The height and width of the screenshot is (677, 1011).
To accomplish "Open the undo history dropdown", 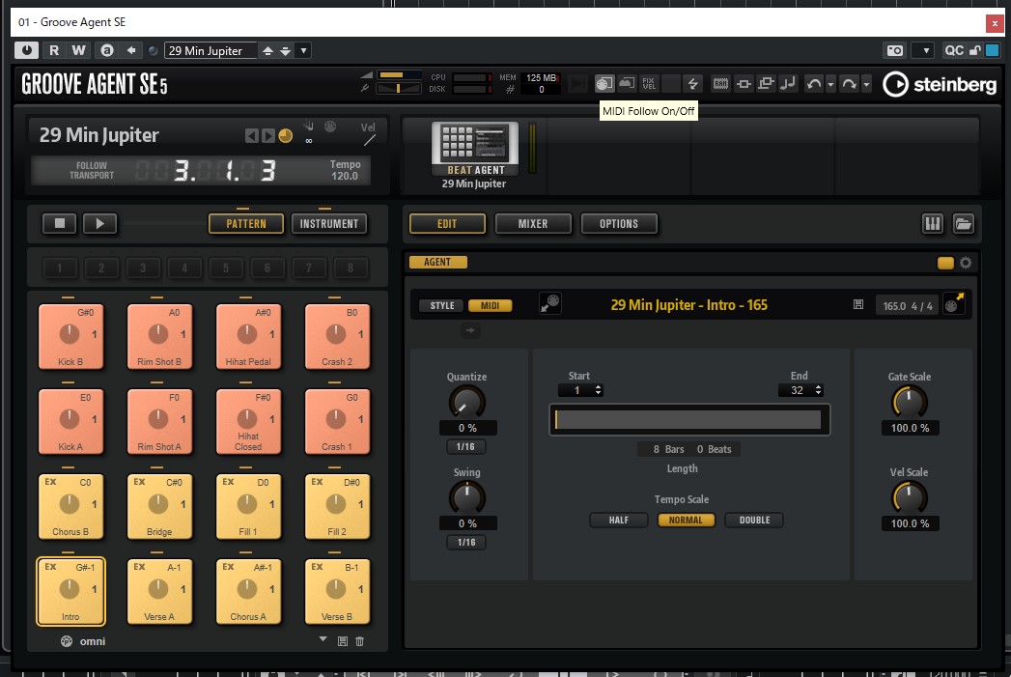I will tap(830, 84).
